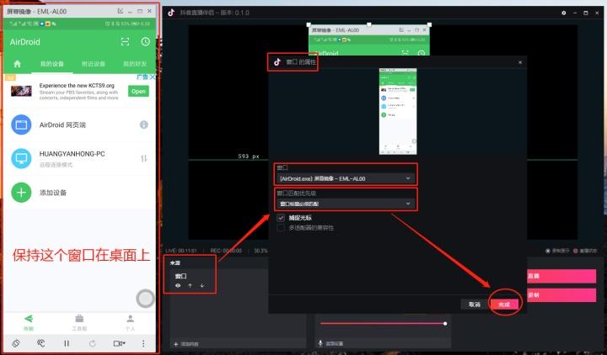Switch to the 我的好友 tab

pyautogui.click(x=135, y=64)
